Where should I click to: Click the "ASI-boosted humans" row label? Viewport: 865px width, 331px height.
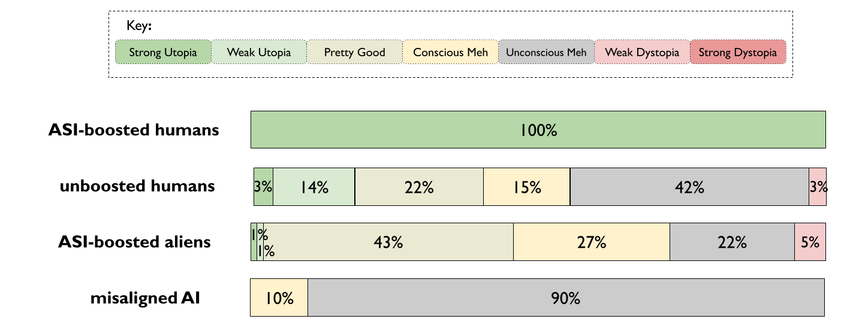coord(134,130)
